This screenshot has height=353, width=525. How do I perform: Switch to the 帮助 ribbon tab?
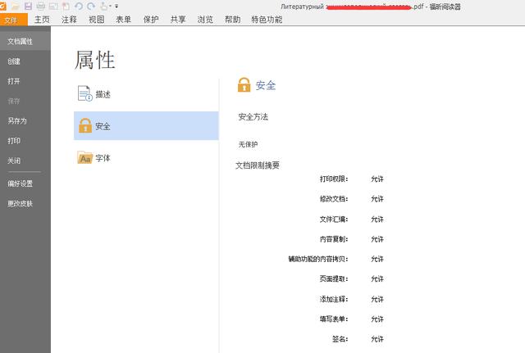233,20
